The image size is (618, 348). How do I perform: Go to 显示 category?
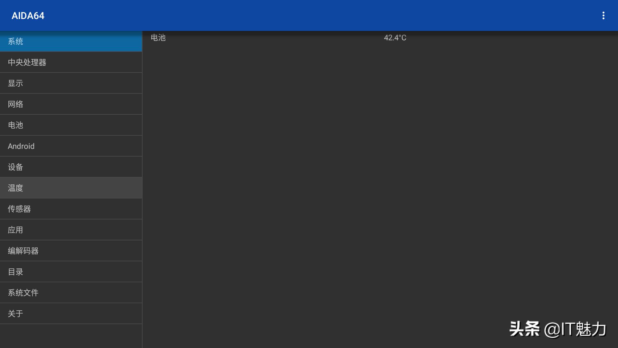[71, 83]
